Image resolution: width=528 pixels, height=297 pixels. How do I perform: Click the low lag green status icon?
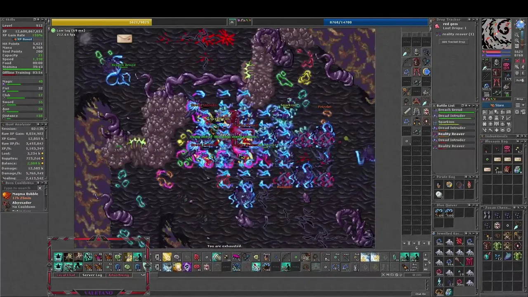(53, 31)
